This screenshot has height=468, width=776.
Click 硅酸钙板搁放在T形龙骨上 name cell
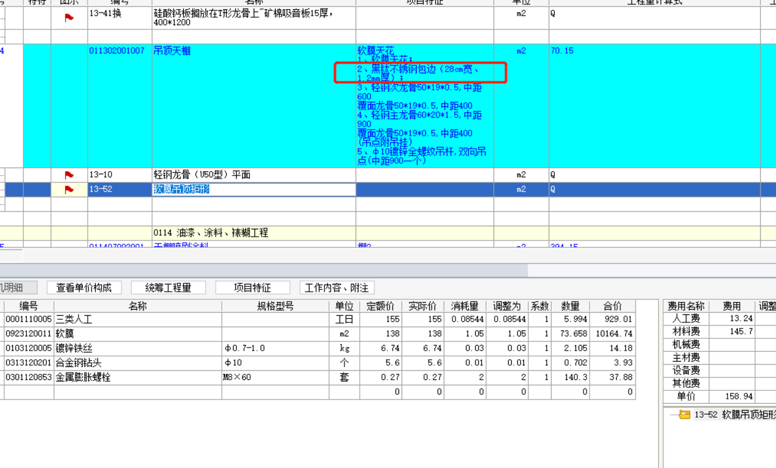254,18
